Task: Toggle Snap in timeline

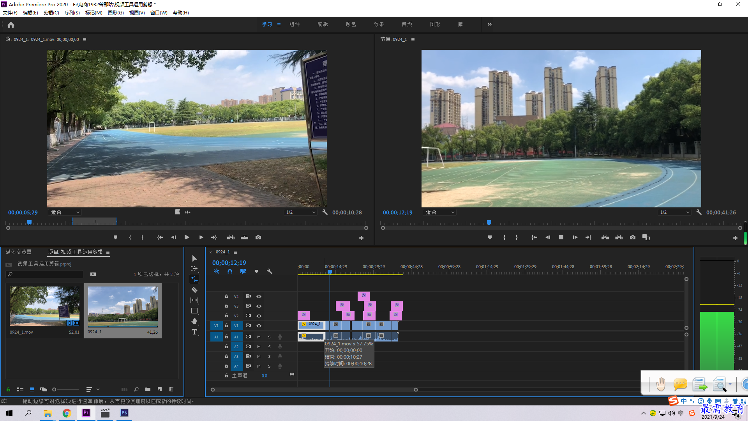Action: 230,271
